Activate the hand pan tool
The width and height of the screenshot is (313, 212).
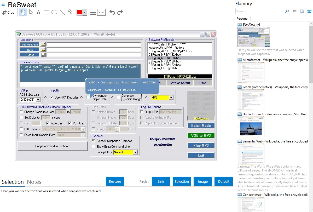23,12
